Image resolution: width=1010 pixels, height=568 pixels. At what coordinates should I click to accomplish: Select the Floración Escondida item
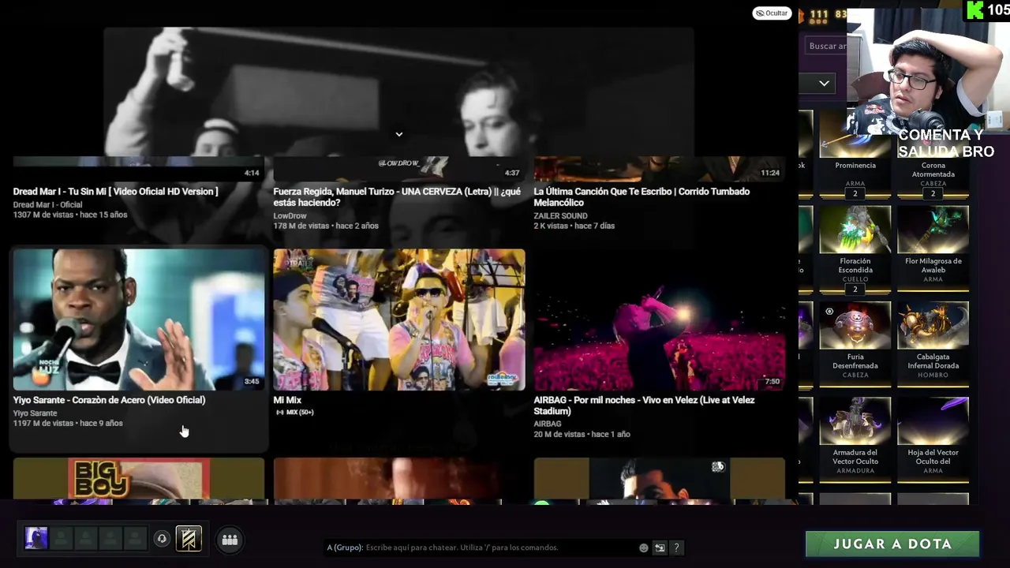click(855, 249)
